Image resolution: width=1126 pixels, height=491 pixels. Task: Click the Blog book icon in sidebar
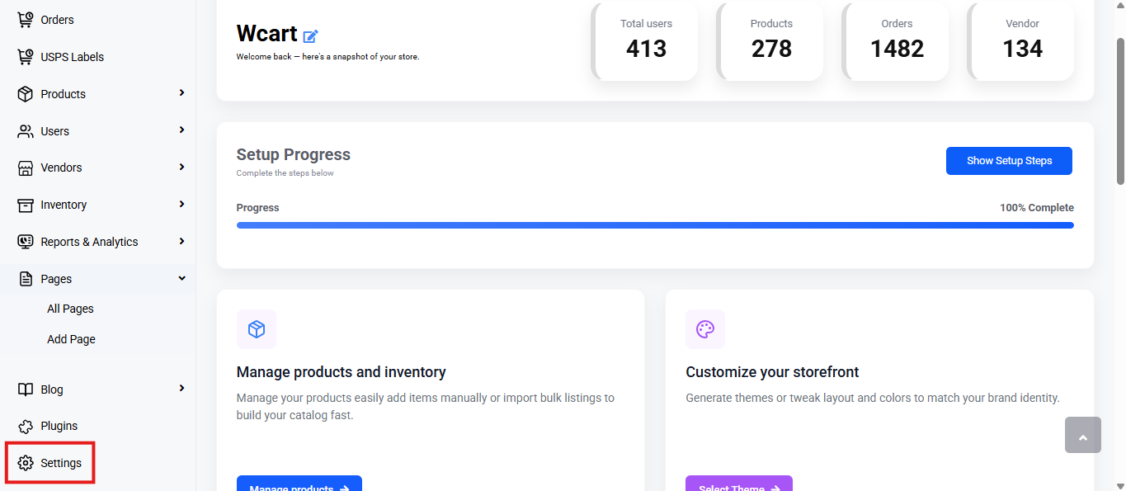pos(26,389)
